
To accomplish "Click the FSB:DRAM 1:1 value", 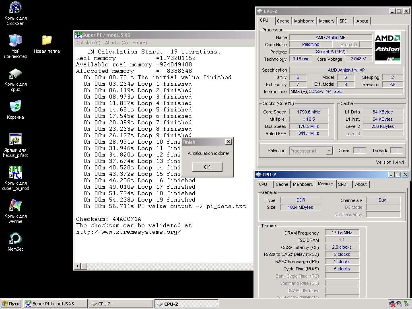I will 342,240.
